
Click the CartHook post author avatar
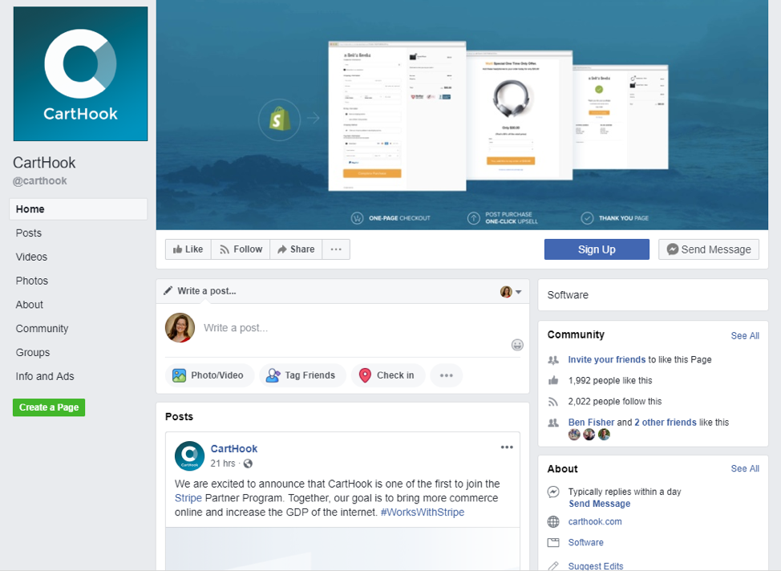189,456
